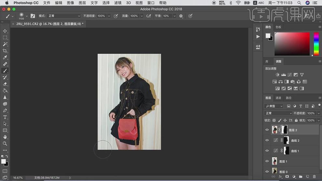The width and height of the screenshot is (322, 181).
Task: Switch to the 通道 tab
Action: (278, 98)
